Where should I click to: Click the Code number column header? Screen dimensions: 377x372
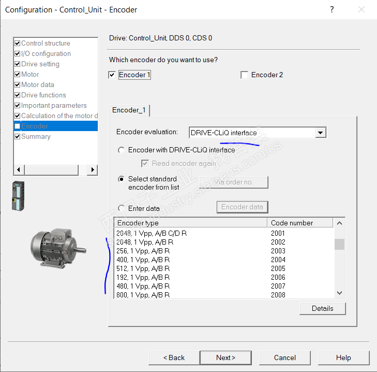click(300, 223)
